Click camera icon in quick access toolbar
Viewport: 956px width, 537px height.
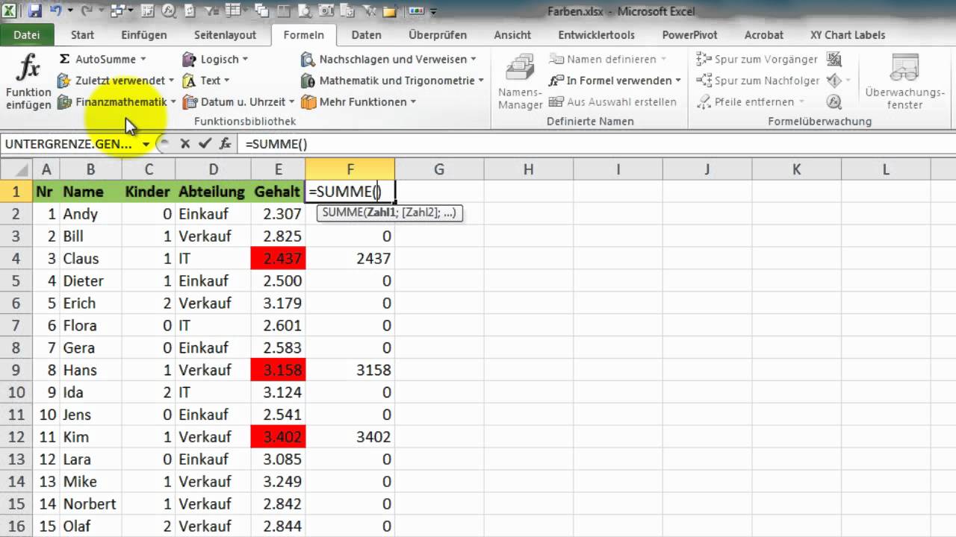coord(328,11)
